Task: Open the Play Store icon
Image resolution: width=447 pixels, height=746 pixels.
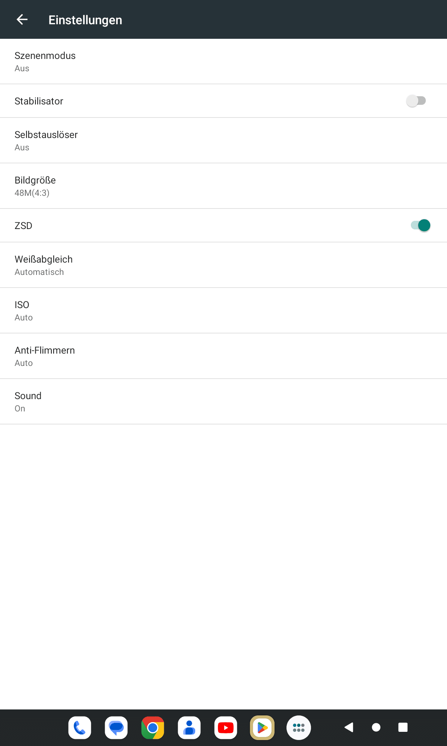Action: (x=262, y=727)
